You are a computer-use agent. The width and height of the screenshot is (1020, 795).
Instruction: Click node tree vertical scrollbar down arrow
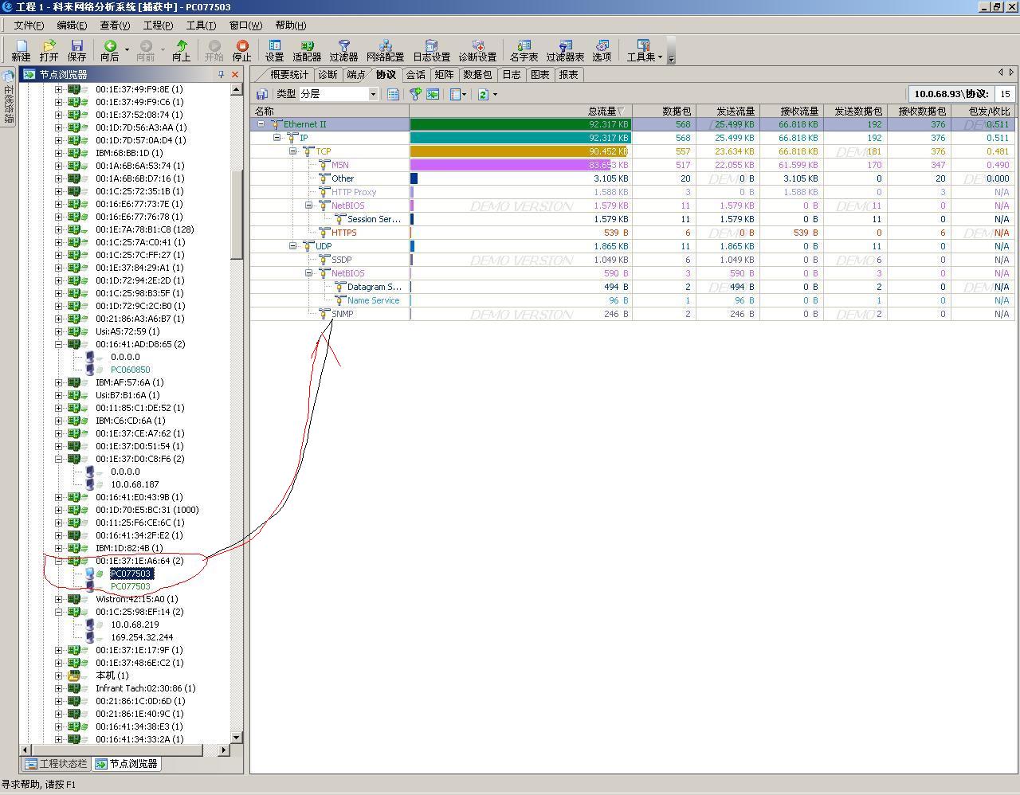click(x=236, y=738)
